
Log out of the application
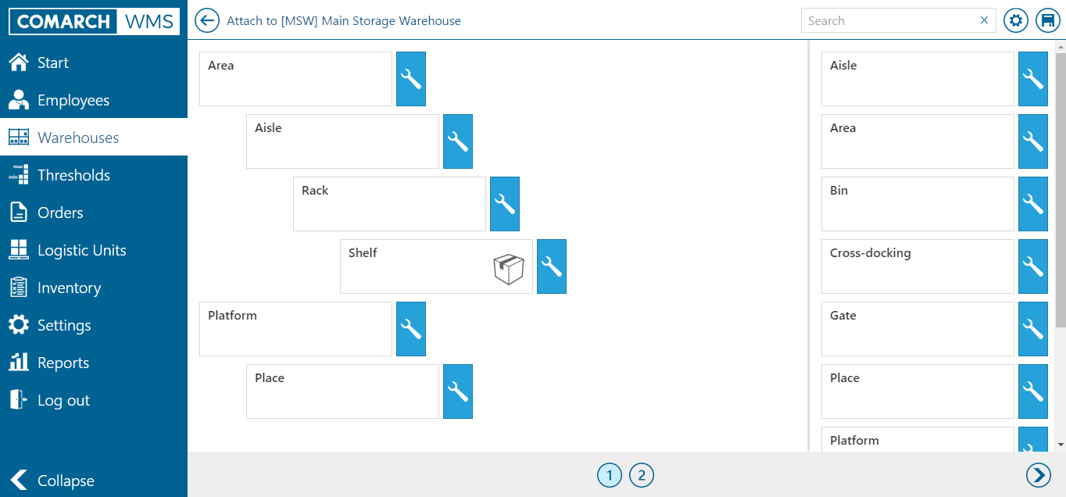pos(63,400)
